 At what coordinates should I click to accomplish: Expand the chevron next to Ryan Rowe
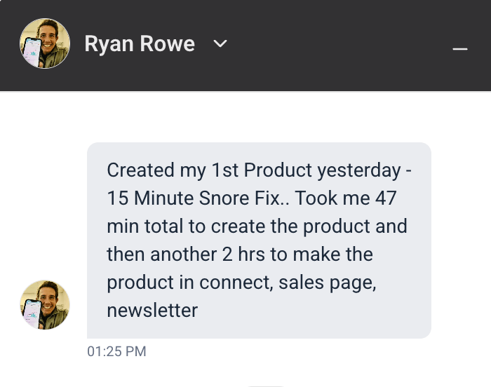[220, 44]
